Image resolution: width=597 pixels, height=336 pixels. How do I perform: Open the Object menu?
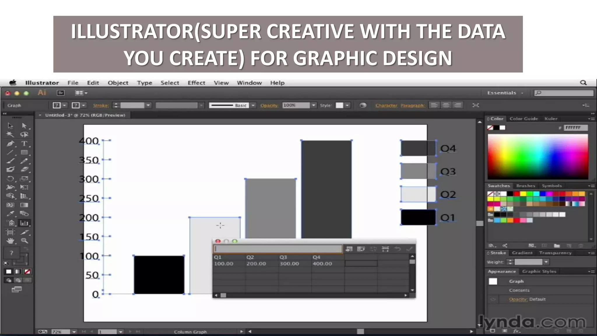(x=118, y=83)
